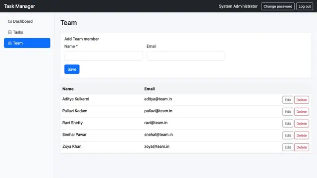Select the name Ravi Shetty

click(72, 123)
